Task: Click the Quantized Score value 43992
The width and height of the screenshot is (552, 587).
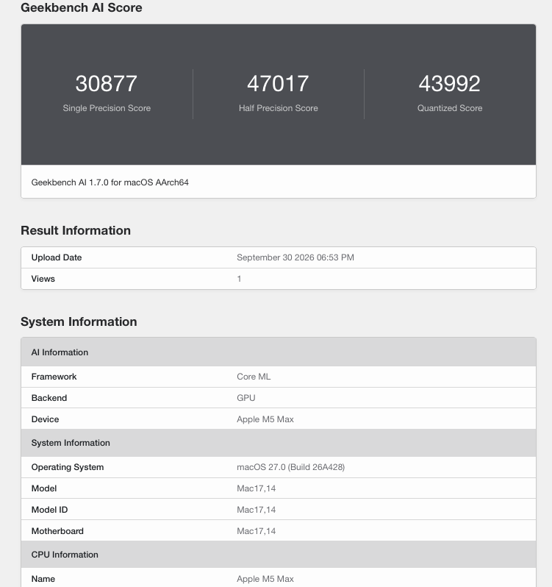Action: click(x=450, y=83)
